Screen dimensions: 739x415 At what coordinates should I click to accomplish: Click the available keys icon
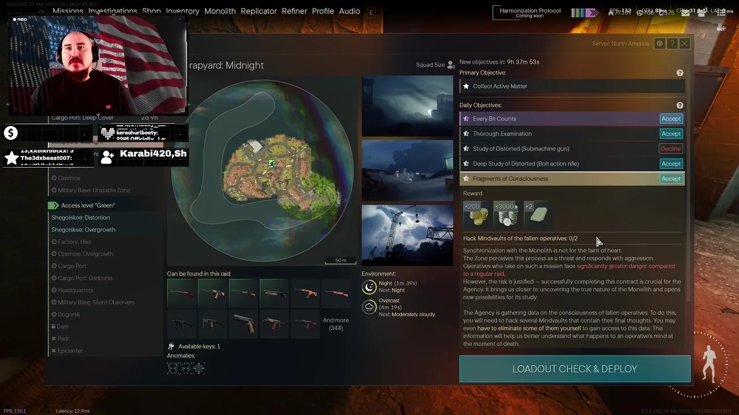coord(171,346)
